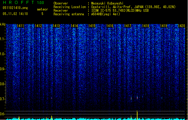The width and height of the screenshot is (188, 120).
Task: Click the 1411 time marker
Action: (x=20, y=26)
